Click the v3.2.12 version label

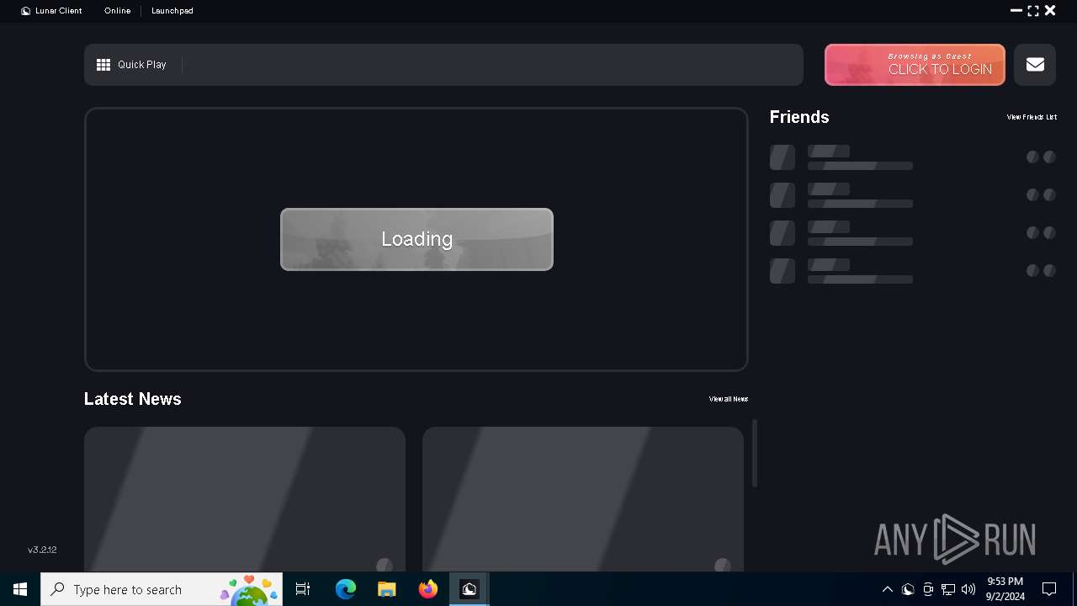tap(42, 550)
